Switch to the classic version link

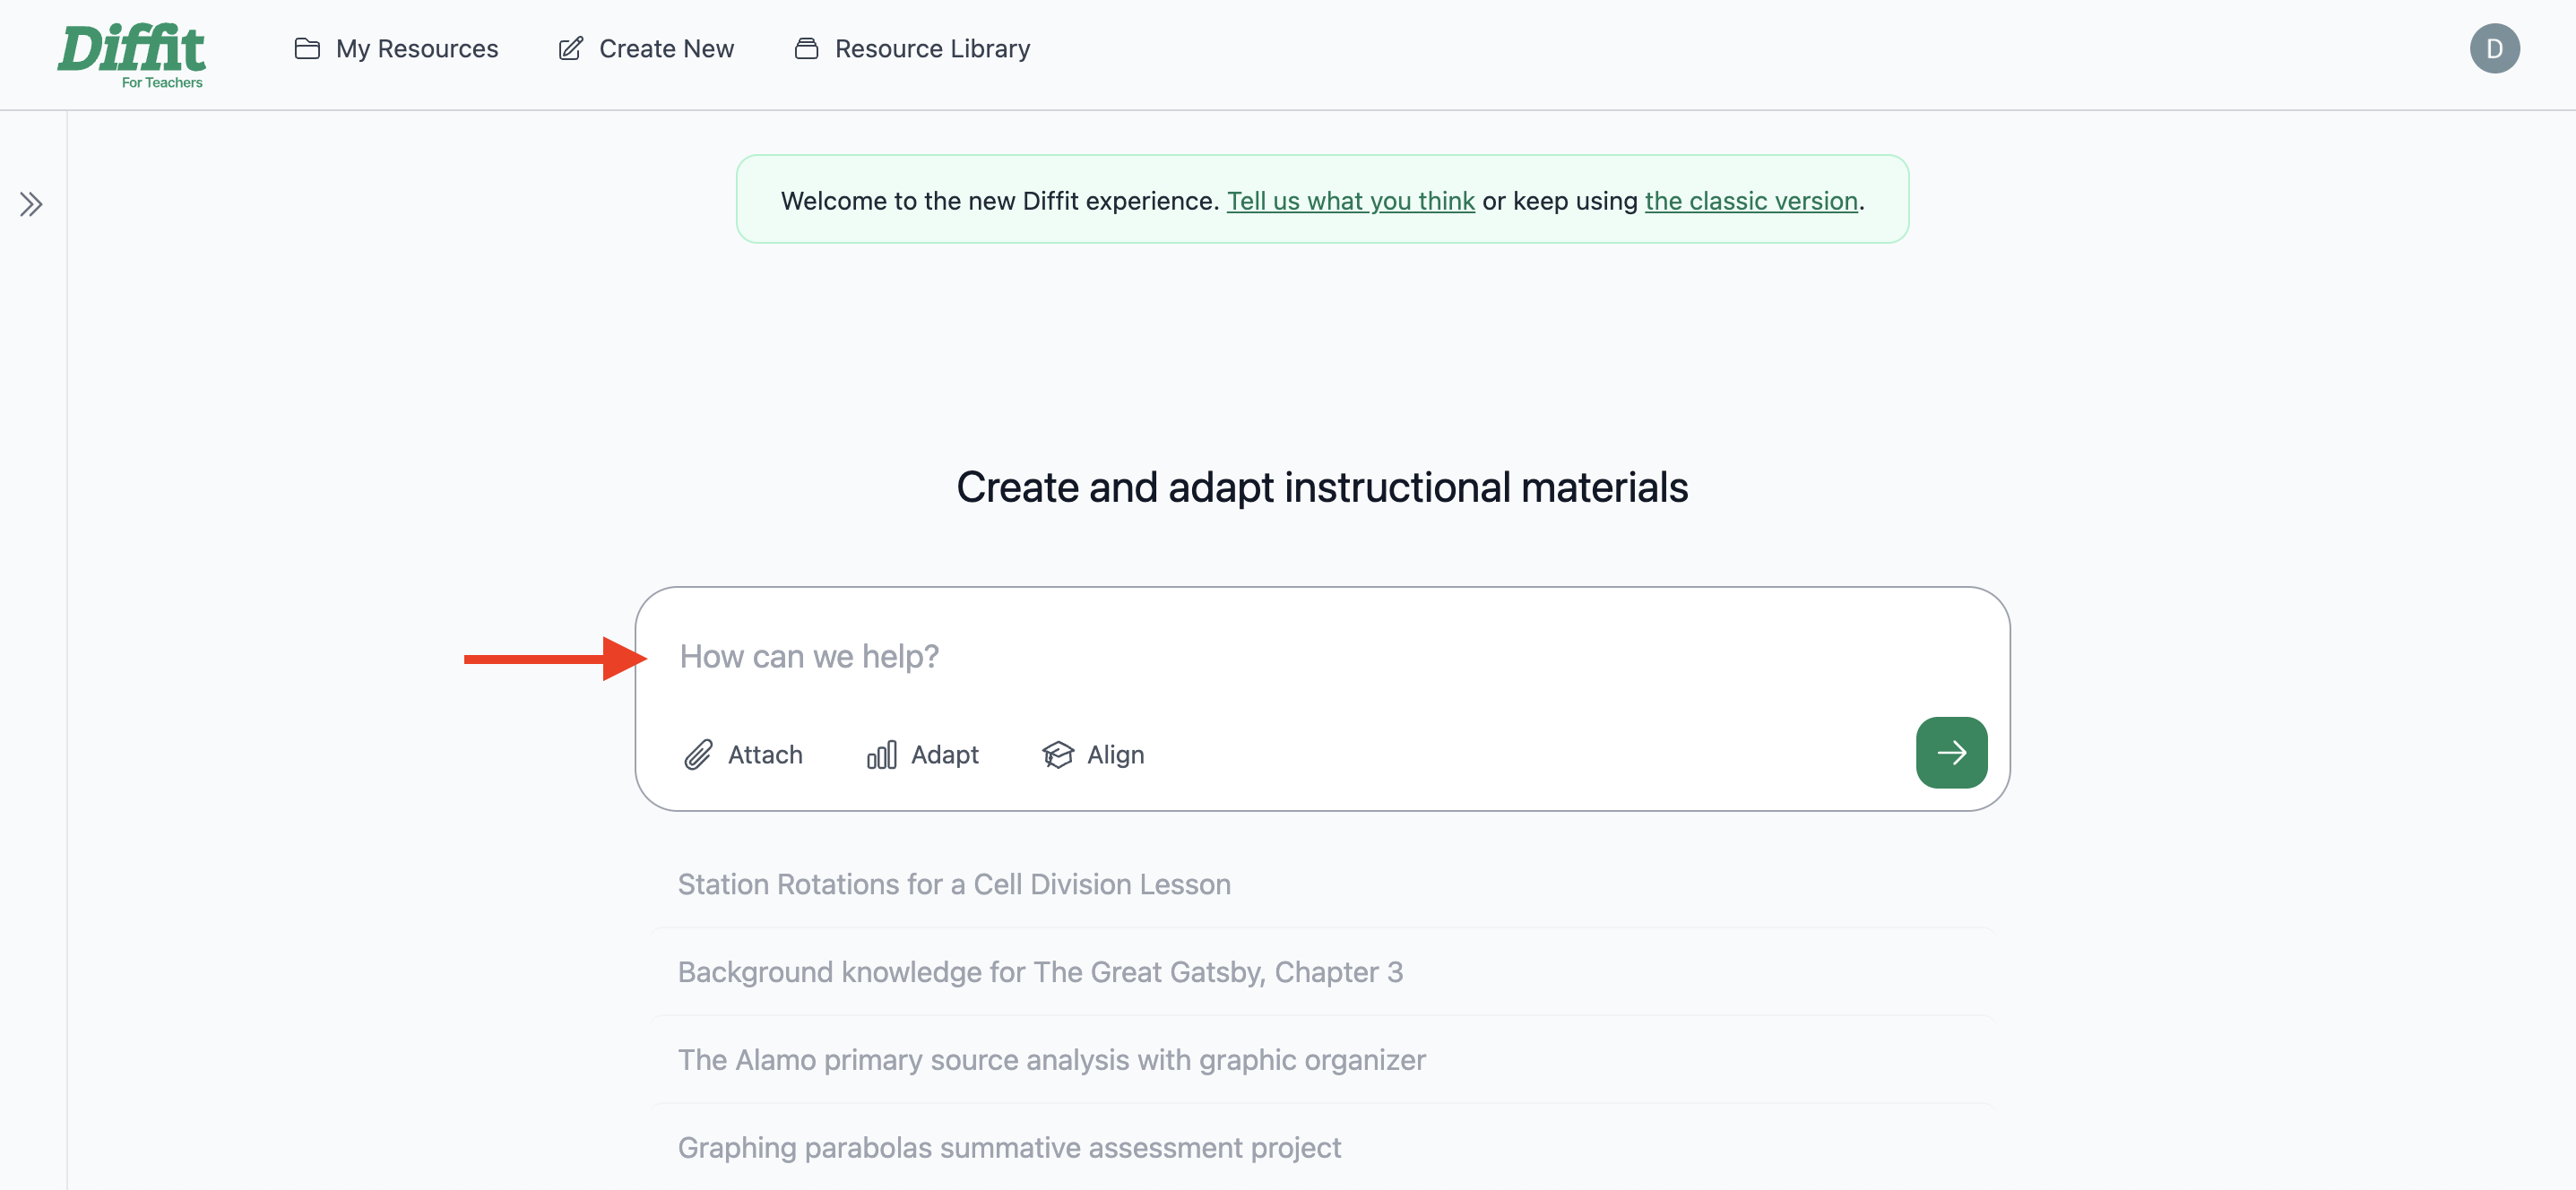click(x=1751, y=201)
